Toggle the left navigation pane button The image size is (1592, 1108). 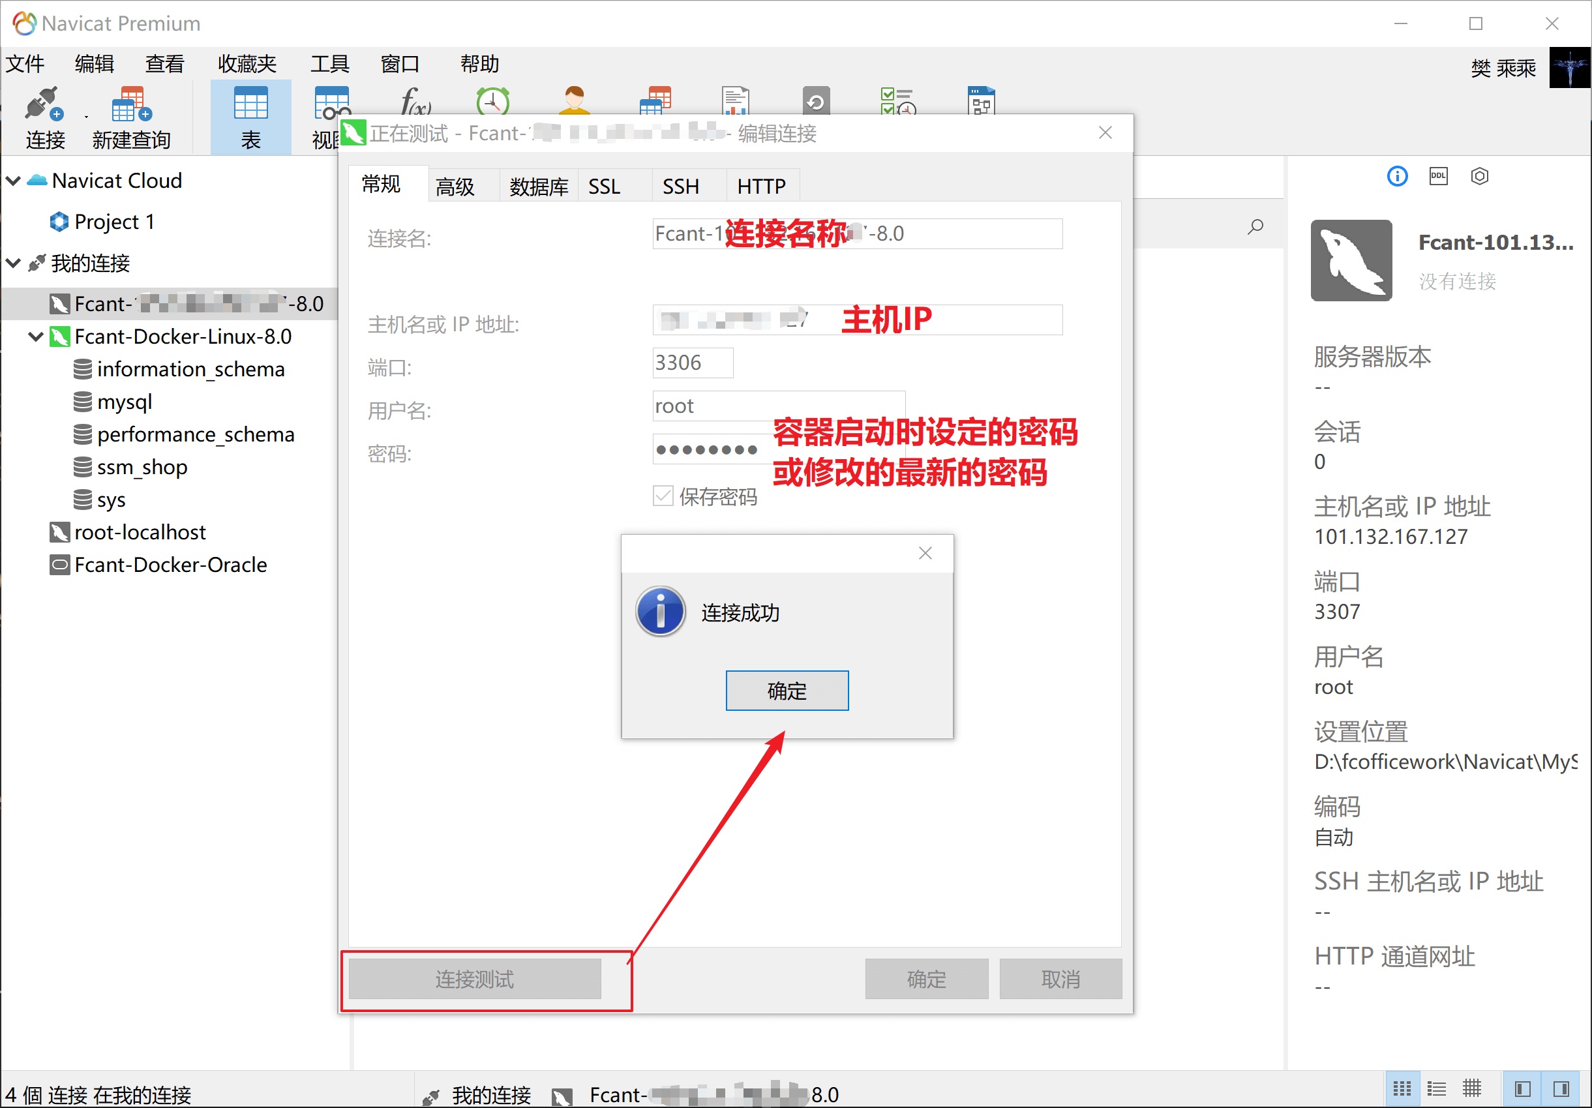[1522, 1088]
